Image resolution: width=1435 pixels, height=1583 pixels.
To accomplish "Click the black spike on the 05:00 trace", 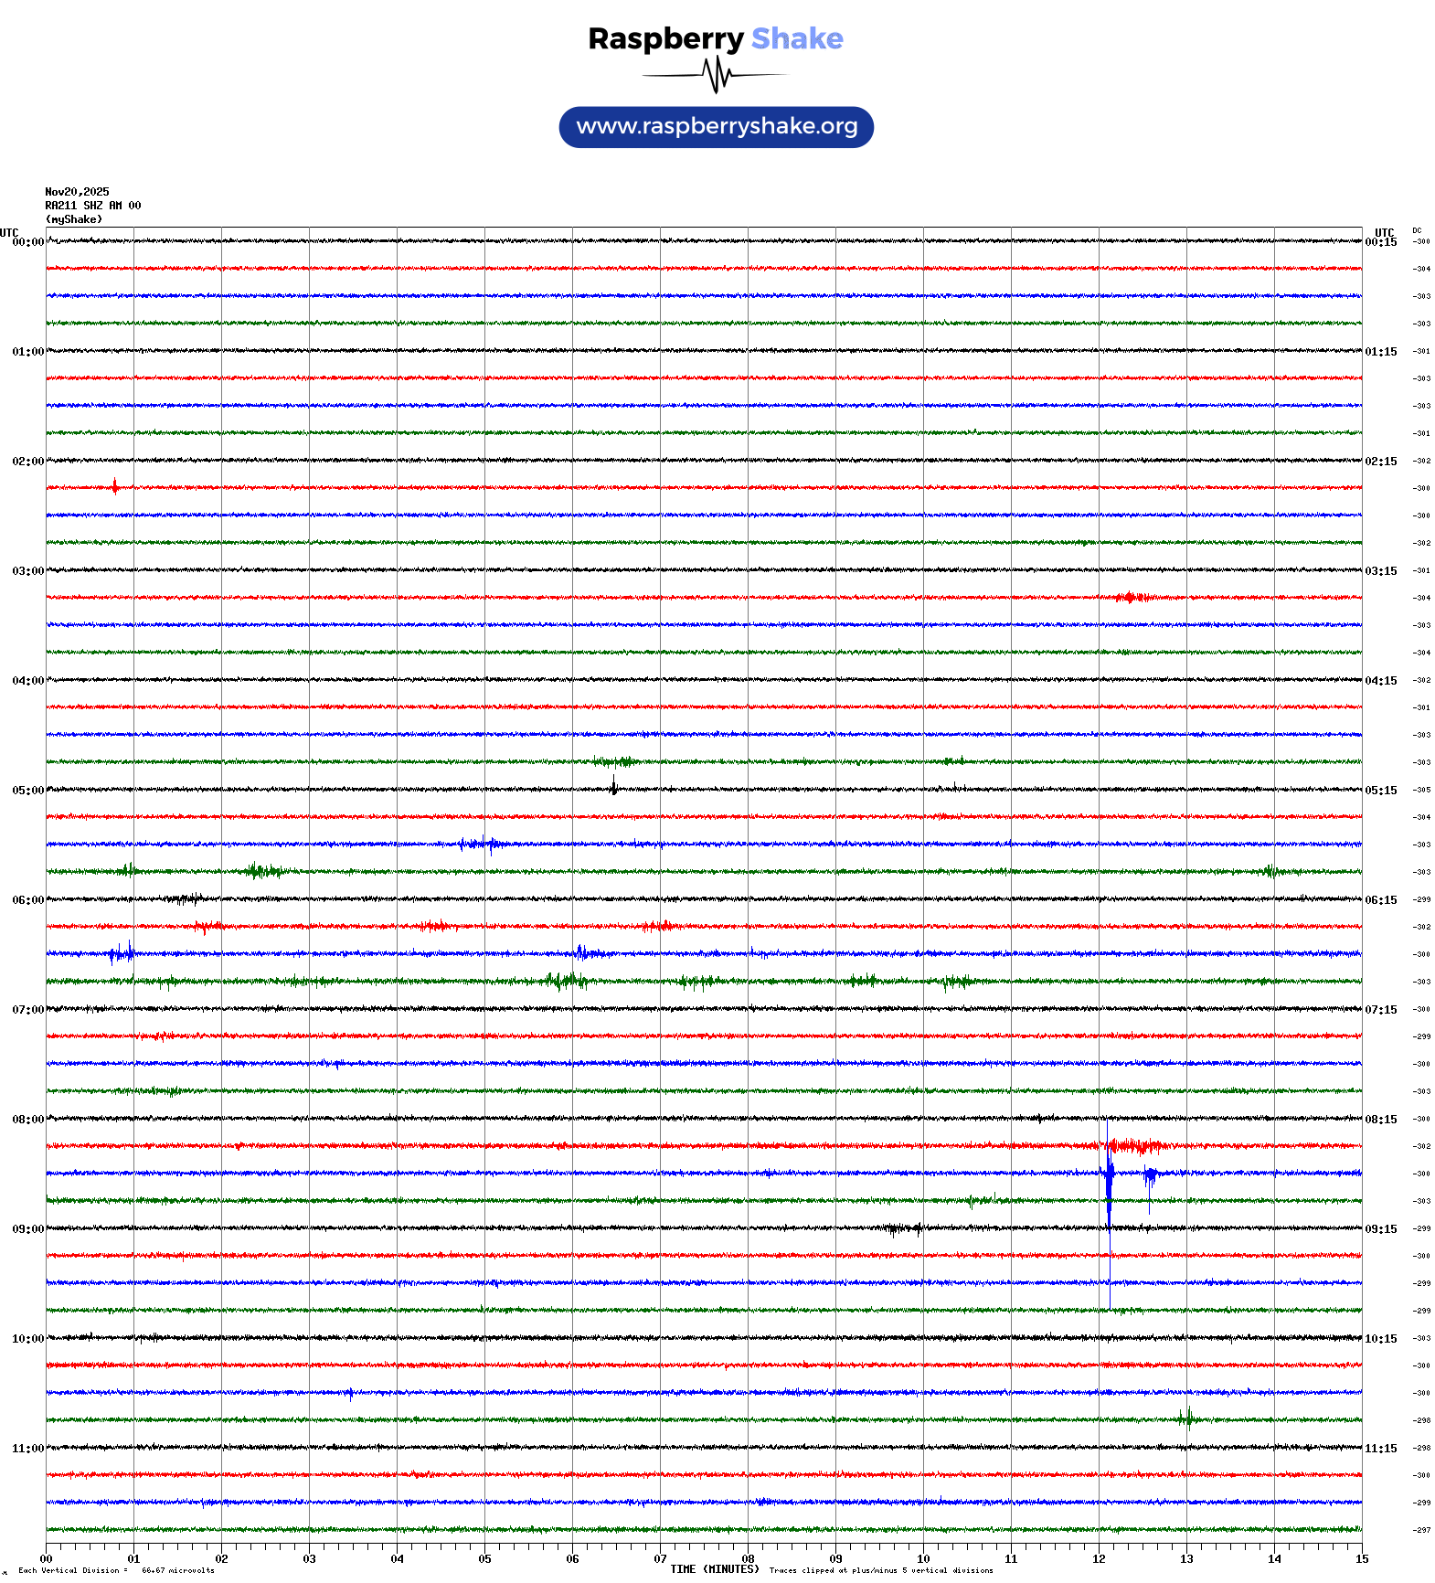I will click(x=613, y=786).
